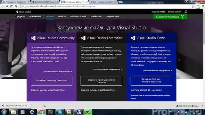Switch to the Kiss online radio tab
The image size is (205, 115).
coord(103,2)
